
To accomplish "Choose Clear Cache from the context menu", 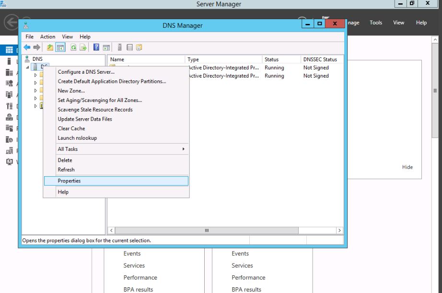I will click(x=116, y=128).
